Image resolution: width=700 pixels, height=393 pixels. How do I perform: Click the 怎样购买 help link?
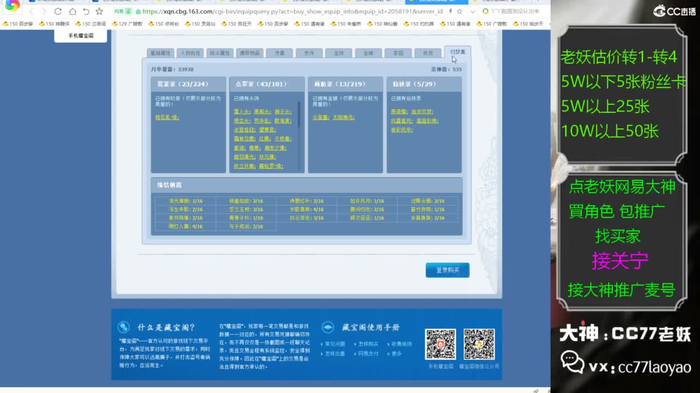(368, 344)
